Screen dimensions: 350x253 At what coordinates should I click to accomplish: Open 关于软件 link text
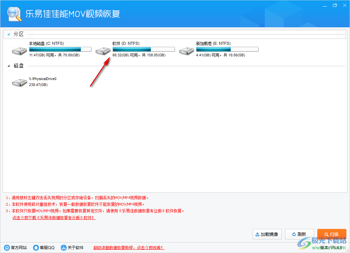tap(76, 247)
